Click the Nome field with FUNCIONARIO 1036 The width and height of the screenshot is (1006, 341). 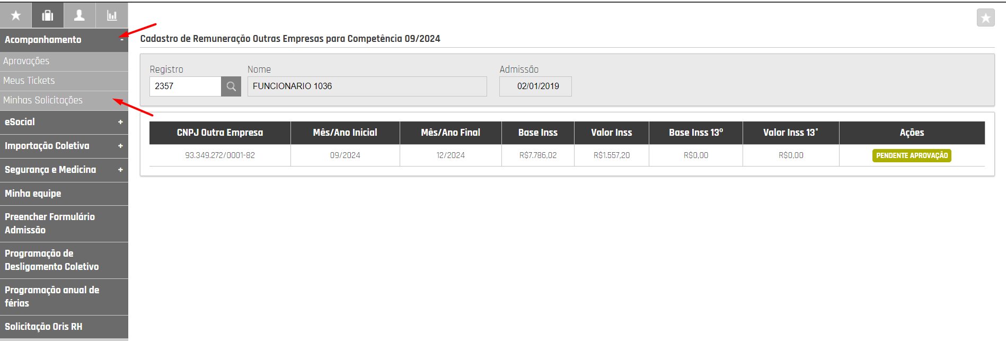367,86
